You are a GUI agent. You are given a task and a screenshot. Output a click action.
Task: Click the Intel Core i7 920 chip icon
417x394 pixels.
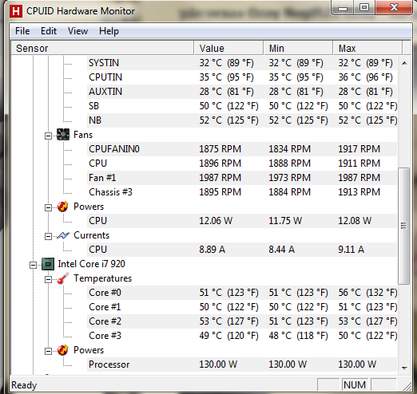pyautogui.click(x=48, y=264)
